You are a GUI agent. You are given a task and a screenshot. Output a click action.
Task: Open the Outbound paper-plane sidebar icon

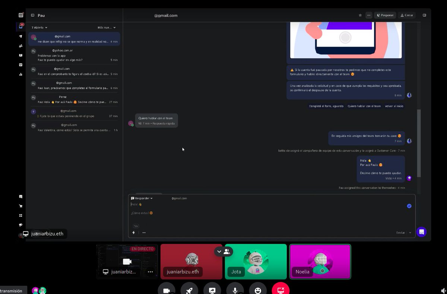coord(21,36)
